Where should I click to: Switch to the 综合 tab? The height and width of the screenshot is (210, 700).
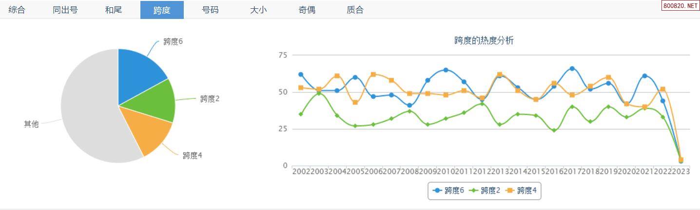pos(17,10)
